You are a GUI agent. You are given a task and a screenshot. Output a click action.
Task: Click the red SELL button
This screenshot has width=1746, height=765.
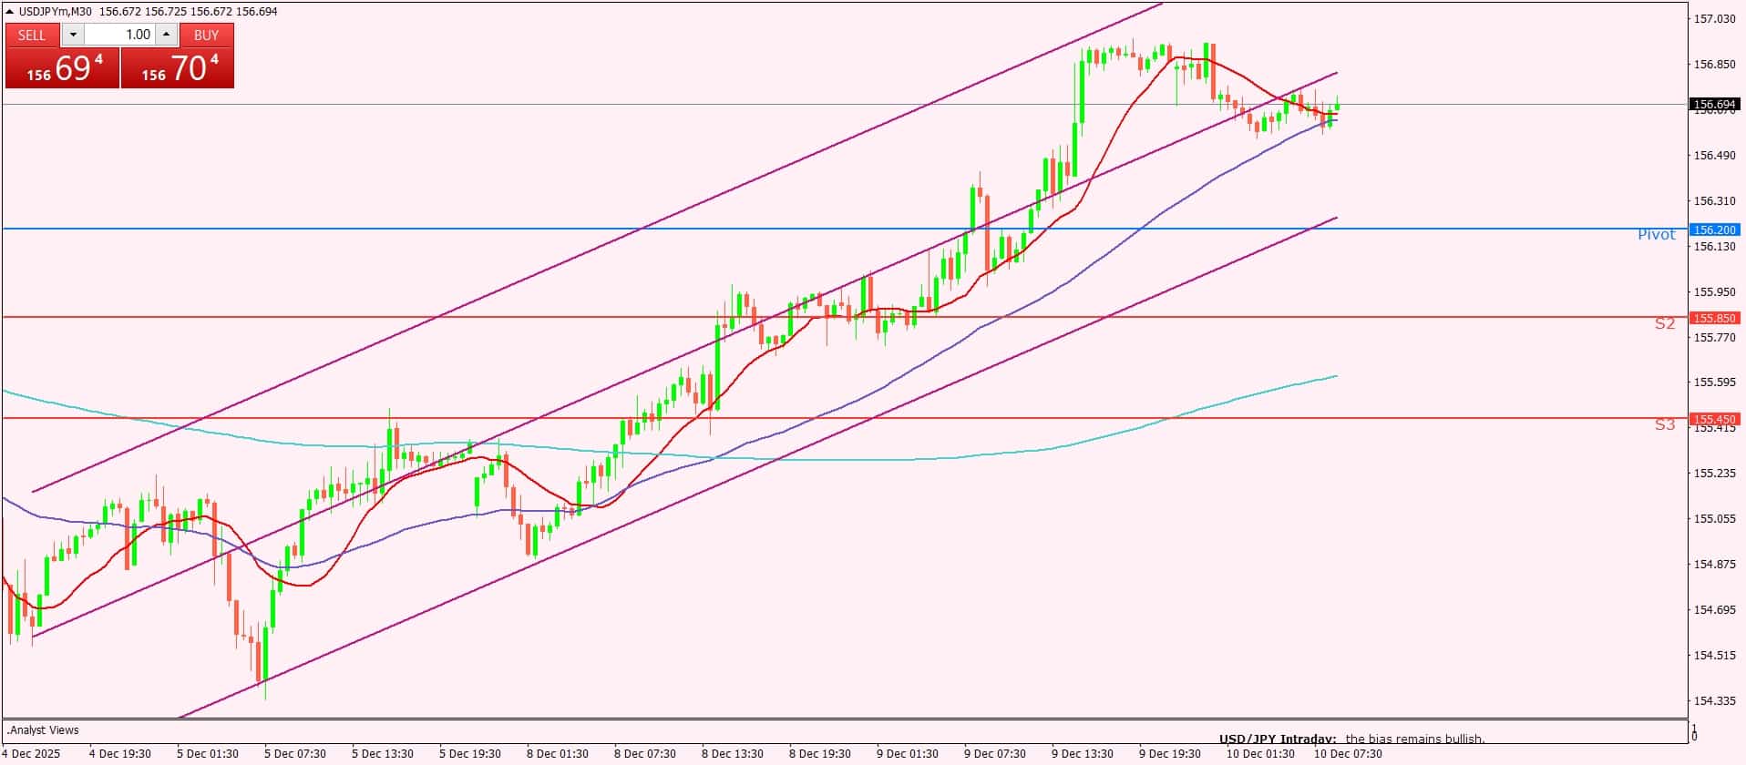pos(32,35)
